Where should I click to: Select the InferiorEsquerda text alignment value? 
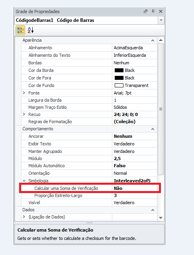pyautogui.click(x=130, y=55)
